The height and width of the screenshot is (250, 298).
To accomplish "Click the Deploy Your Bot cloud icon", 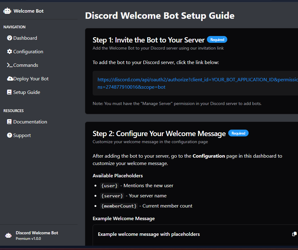I will tap(10, 79).
